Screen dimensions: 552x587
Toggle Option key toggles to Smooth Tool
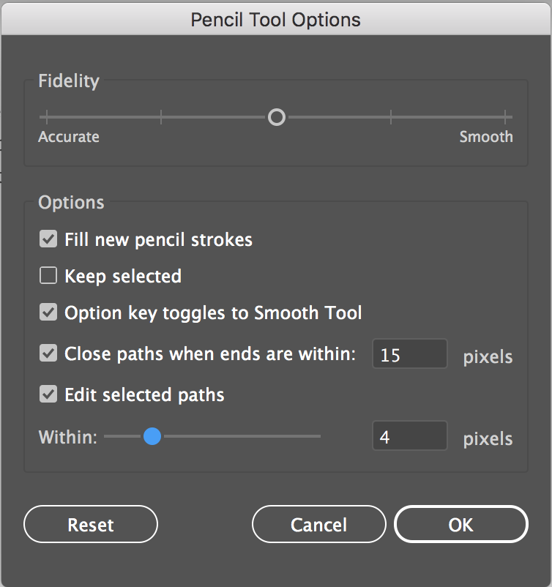click(x=48, y=313)
